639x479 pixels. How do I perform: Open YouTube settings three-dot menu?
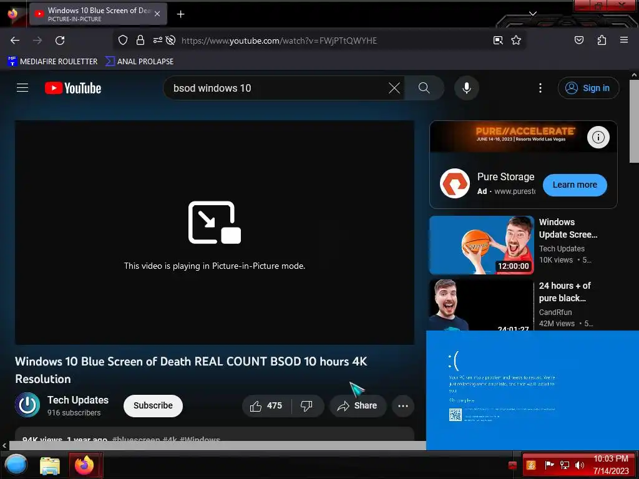click(540, 88)
